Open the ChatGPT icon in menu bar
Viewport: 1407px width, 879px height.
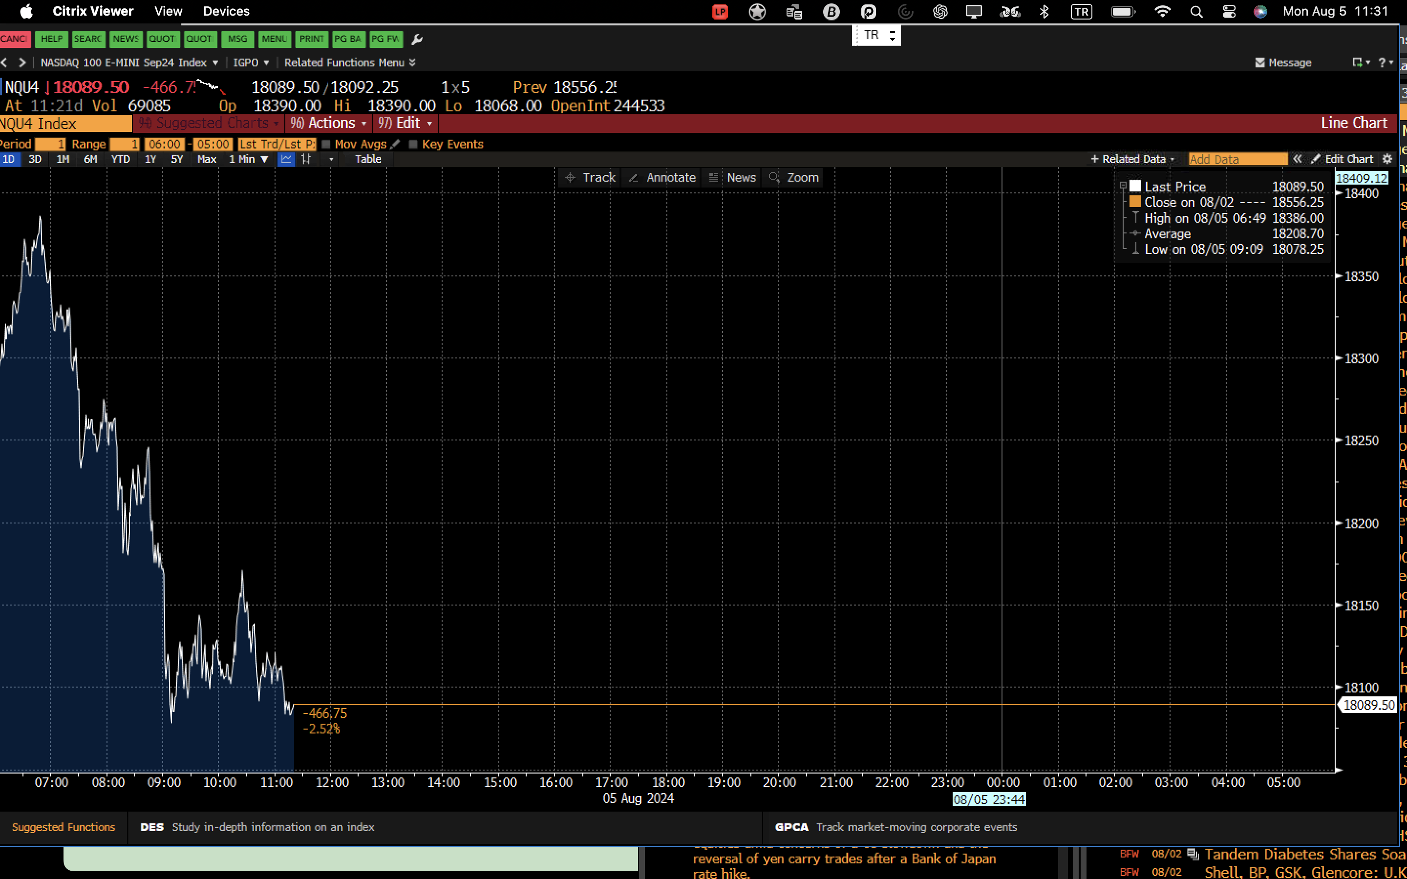tap(940, 12)
